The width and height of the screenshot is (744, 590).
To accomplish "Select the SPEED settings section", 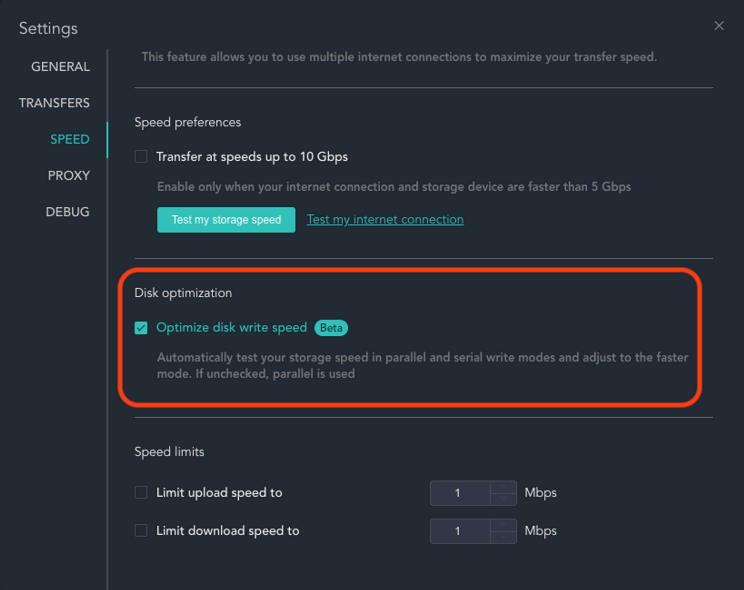I will [70, 139].
